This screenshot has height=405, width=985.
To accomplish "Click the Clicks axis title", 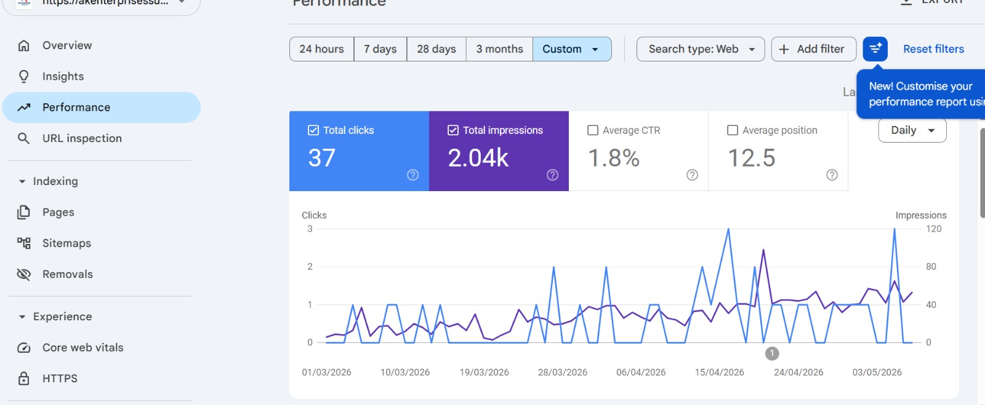I will [x=314, y=215].
